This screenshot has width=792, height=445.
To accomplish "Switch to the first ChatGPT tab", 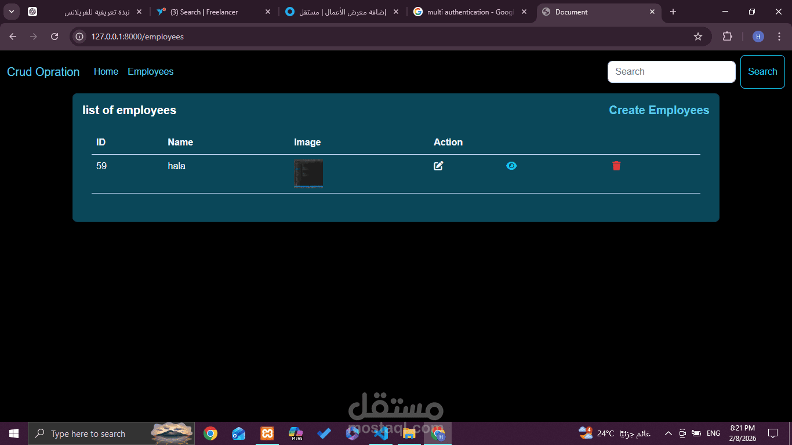I will (85, 12).
